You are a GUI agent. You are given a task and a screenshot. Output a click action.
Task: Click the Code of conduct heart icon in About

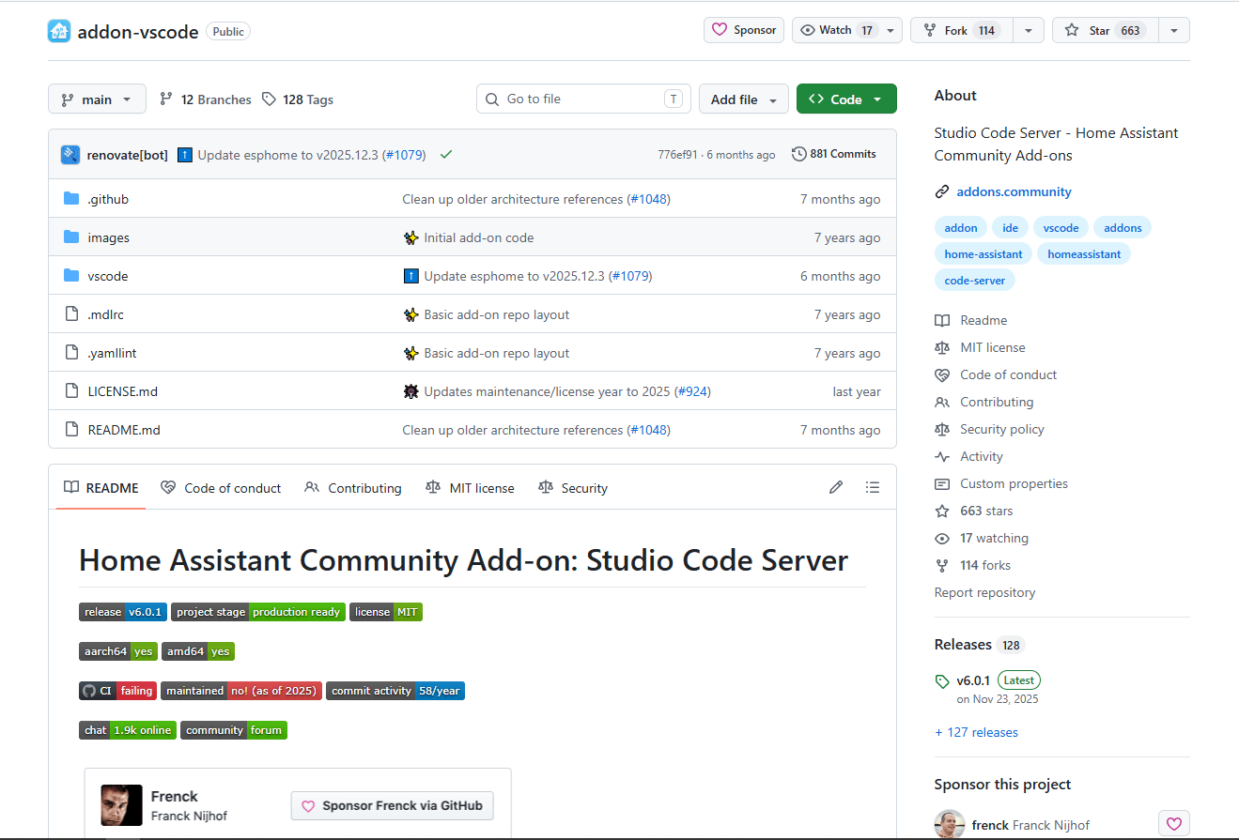click(942, 374)
